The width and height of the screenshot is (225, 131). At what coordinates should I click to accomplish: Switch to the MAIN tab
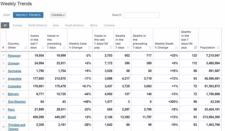click(7, 15)
